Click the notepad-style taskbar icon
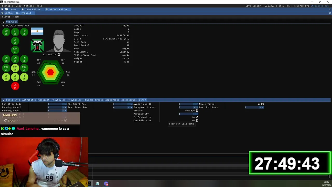Viewport: 332px width, 187px height. [x=97, y=184]
